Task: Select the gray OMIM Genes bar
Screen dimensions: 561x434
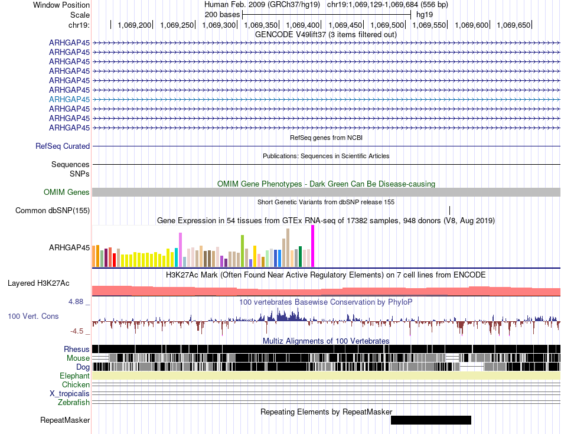Action: point(326,192)
